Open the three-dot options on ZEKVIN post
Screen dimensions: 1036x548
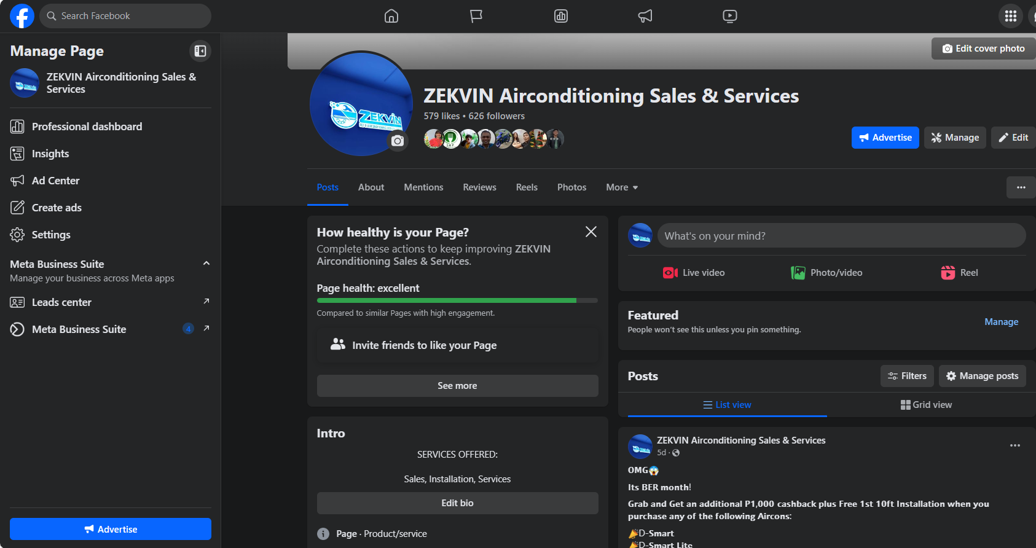tap(1015, 445)
